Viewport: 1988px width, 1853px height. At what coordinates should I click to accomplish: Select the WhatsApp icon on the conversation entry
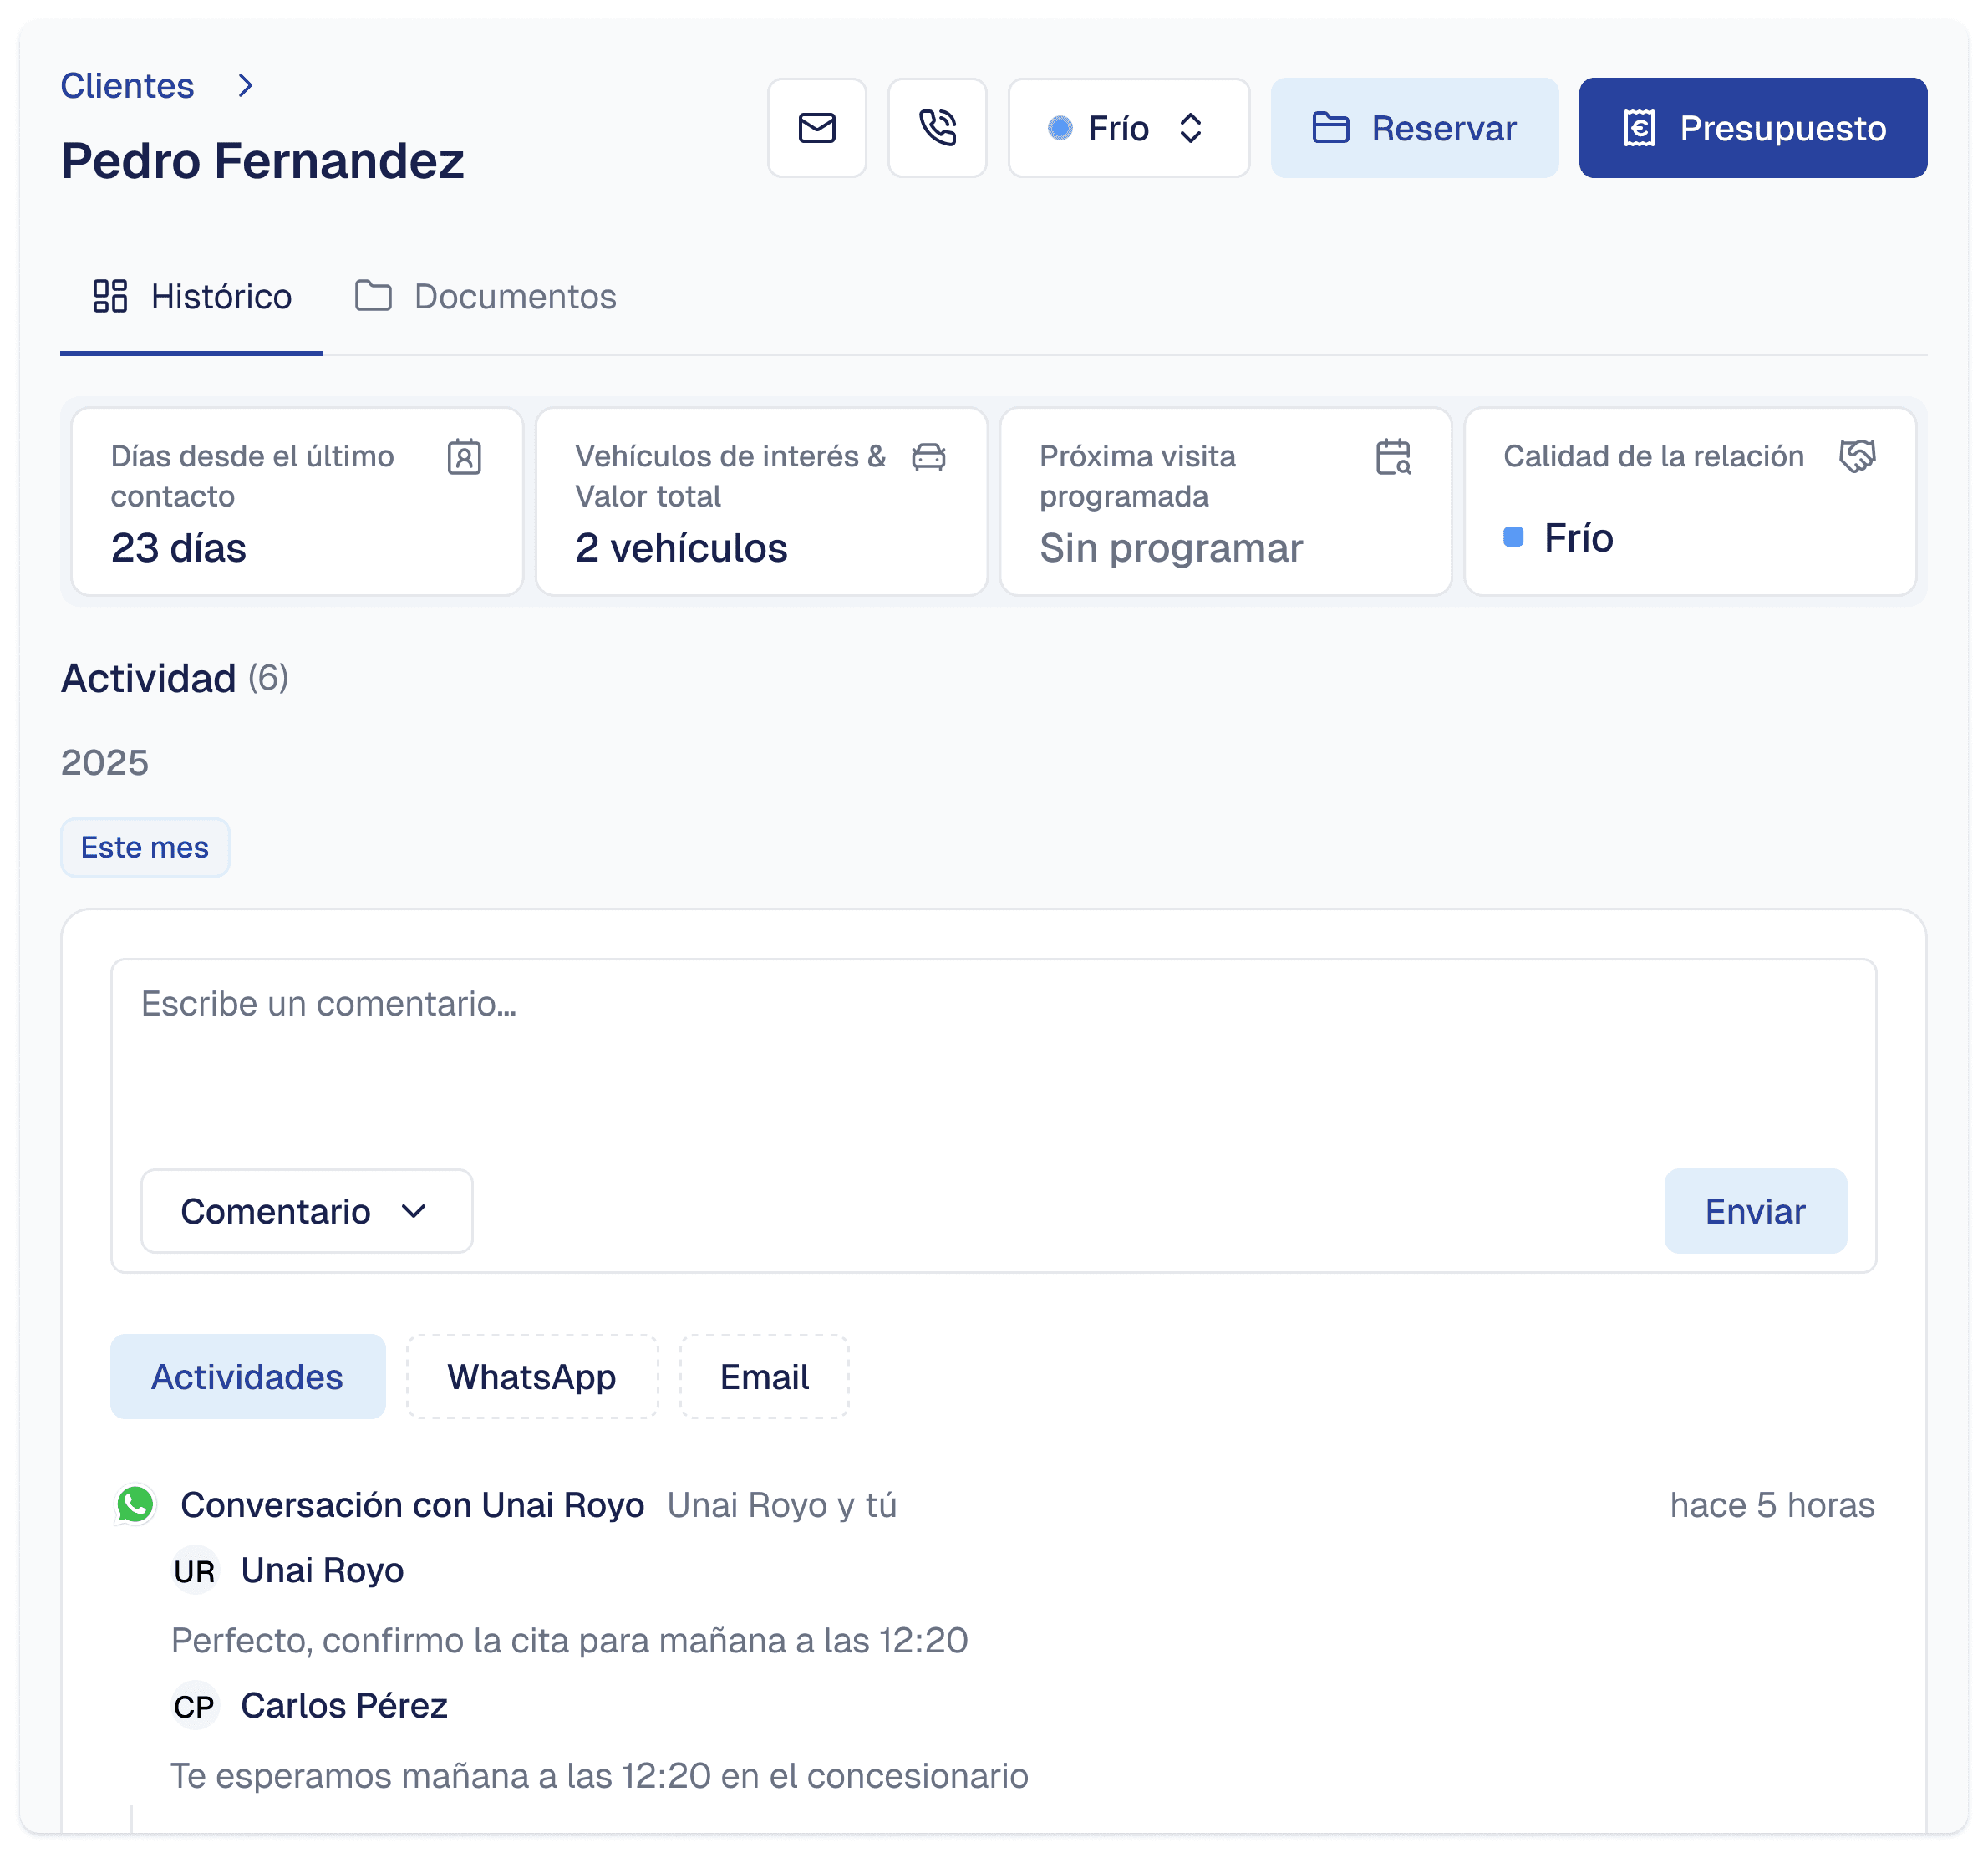click(135, 1505)
